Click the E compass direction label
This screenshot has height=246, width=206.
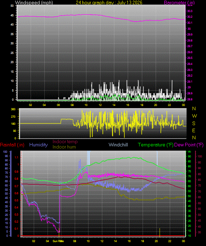194,130
